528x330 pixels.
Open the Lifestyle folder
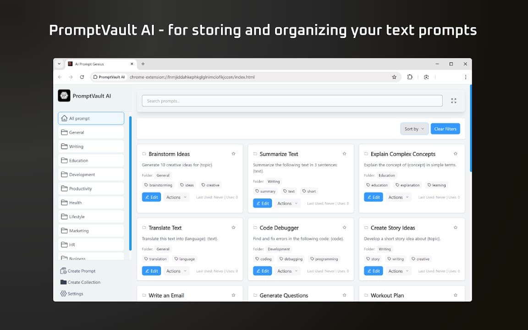[91, 216]
